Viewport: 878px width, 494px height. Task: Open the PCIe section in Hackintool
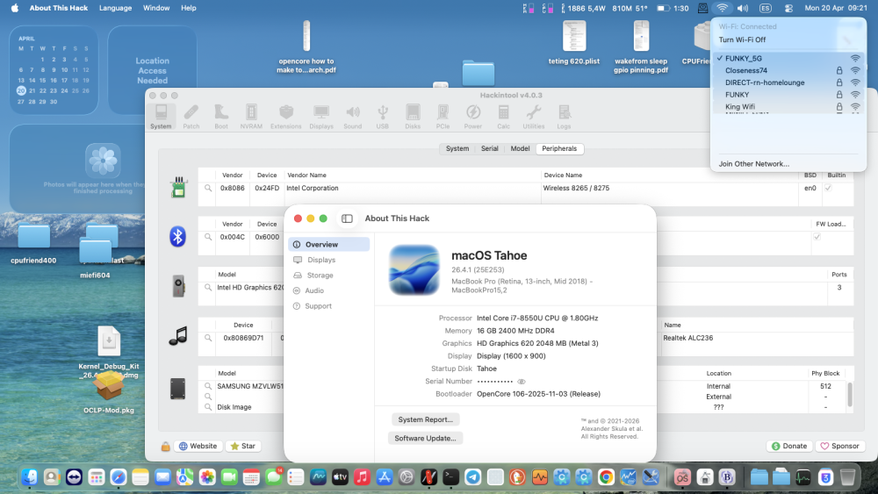coord(443,117)
